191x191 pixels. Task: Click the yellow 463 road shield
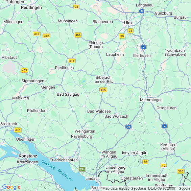[x=24, y=70]
